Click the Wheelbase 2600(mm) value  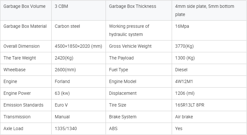(65, 70)
